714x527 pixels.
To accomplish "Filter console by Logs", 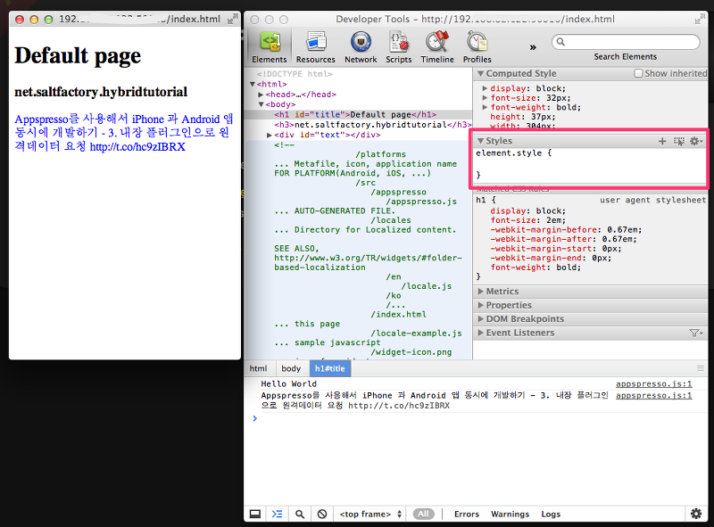I will pyautogui.click(x=551, y=514).
